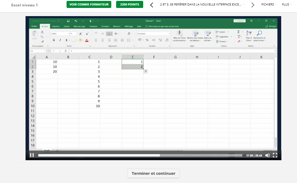
Task: Open Styles de cellules gallery
Action: coord(208,36)
